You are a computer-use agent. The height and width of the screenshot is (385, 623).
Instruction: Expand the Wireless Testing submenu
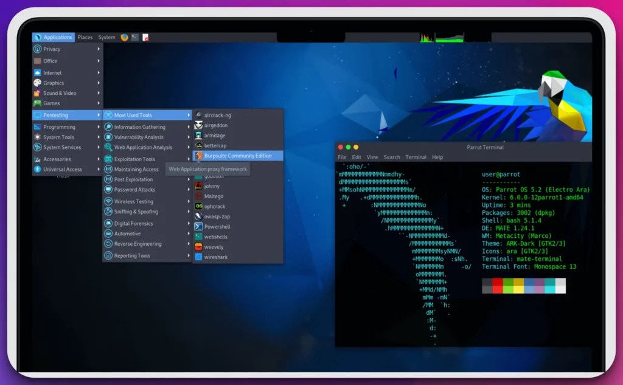click(130, 201)
